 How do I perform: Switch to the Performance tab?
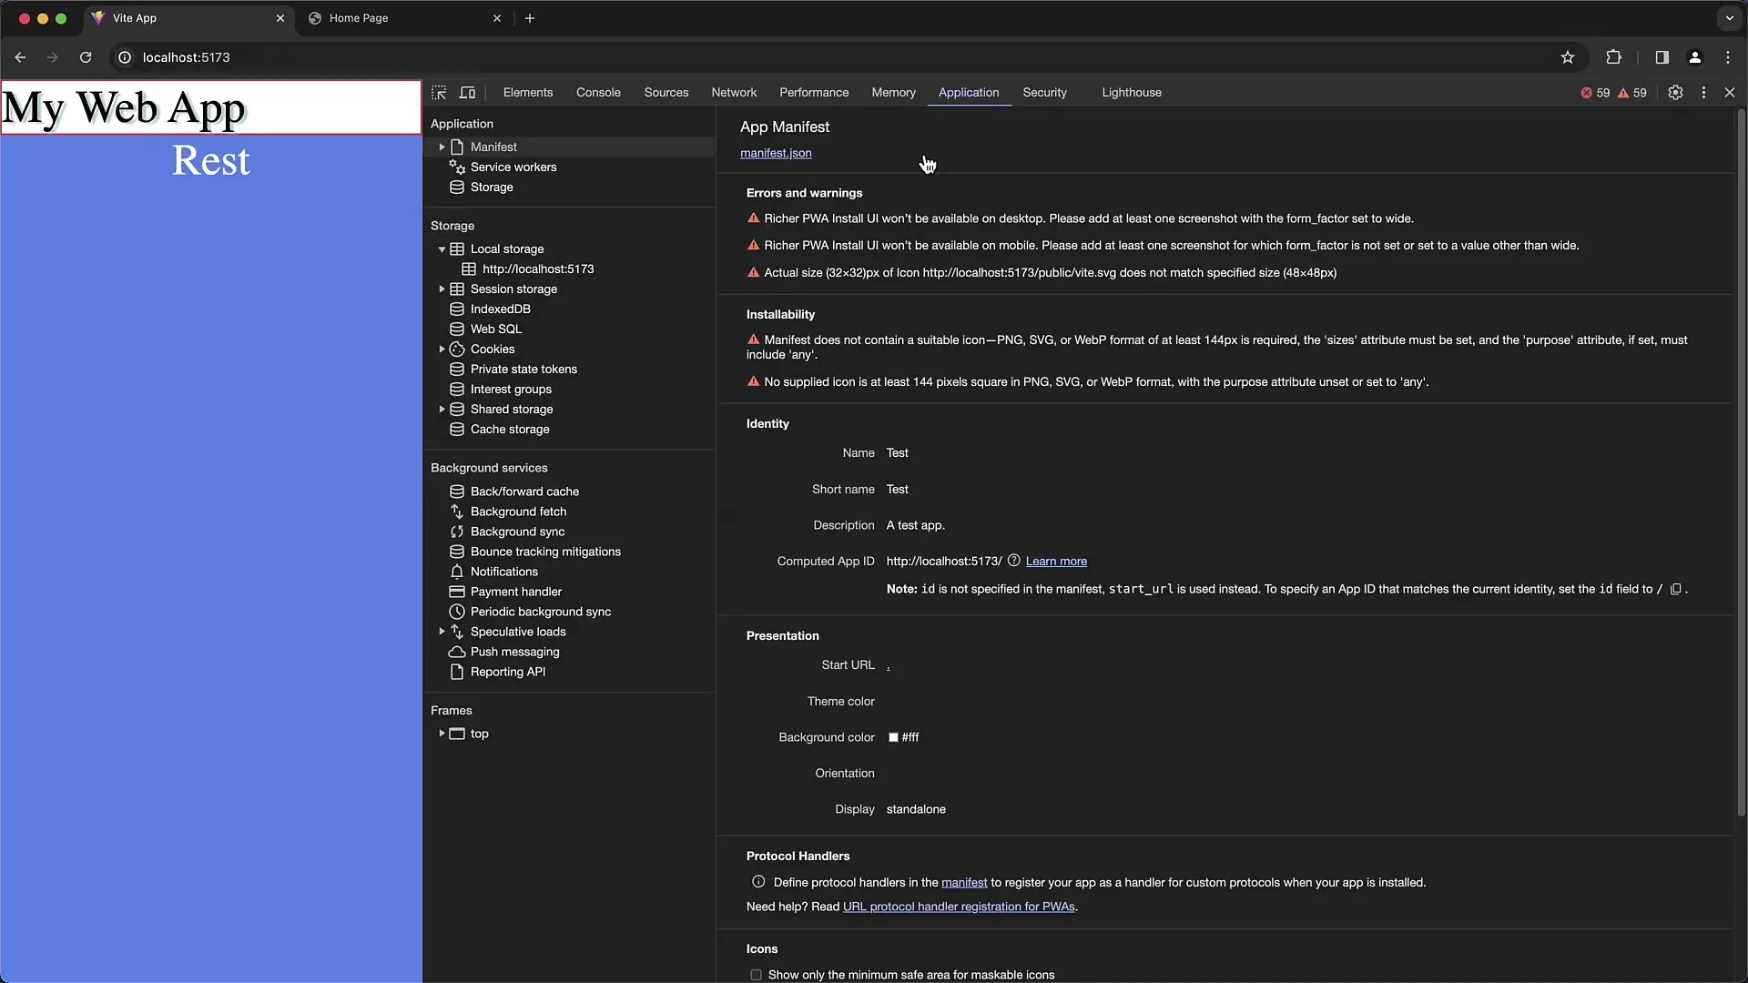click(x=814, y=93)
